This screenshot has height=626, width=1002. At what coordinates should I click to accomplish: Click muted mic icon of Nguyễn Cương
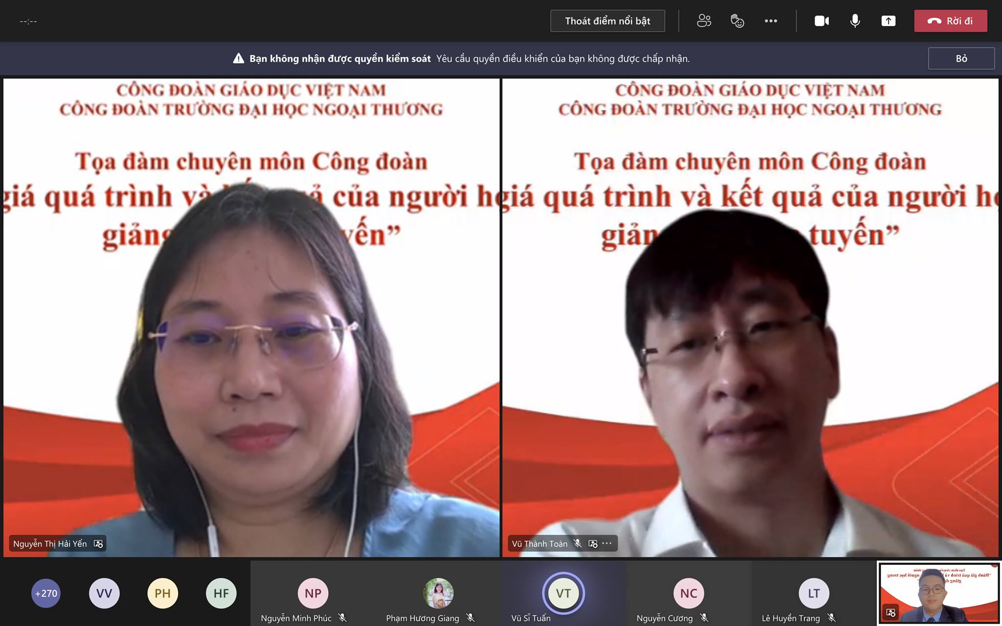(704, 618)
